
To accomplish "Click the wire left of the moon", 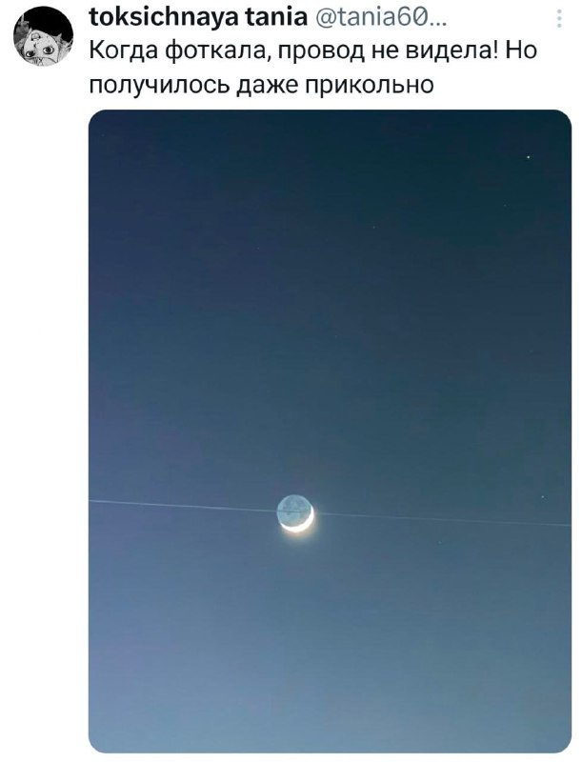I will [181, 505].
